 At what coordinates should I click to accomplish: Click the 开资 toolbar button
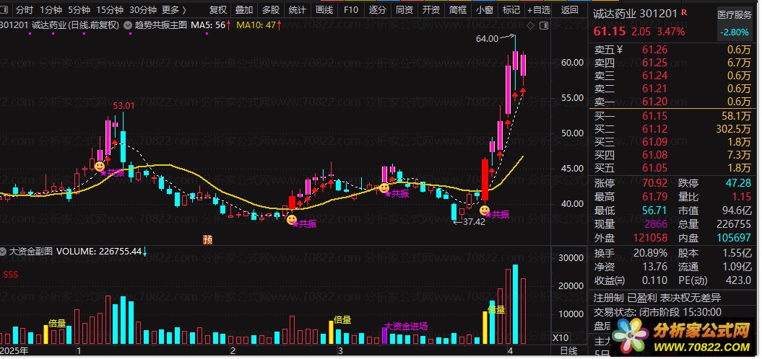pyautogui.click(x=430, y=9)
